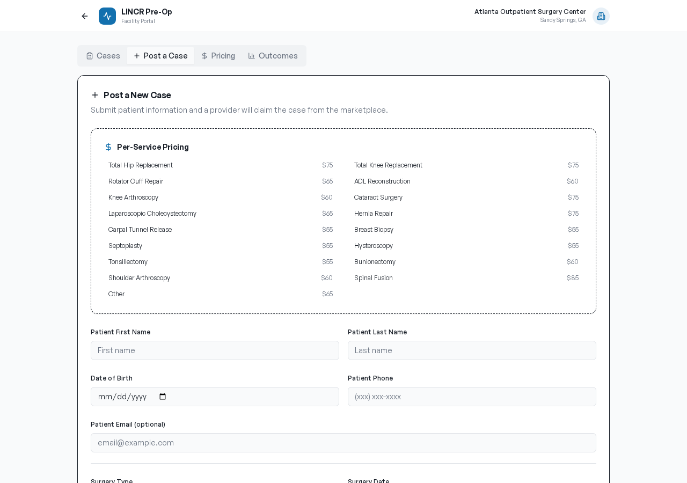Click the bar chart icon on Outcomes tab

252,56
